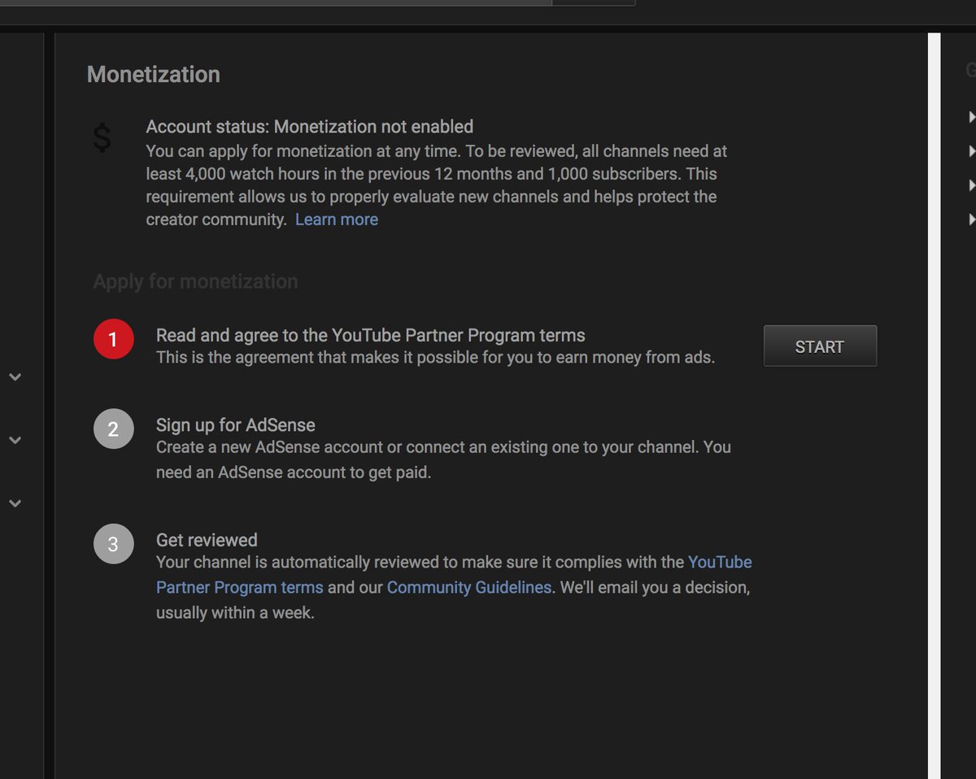
Task: Click 'Read and agree to the YouTube Partner Program terms'
Action: click(371, 335)
